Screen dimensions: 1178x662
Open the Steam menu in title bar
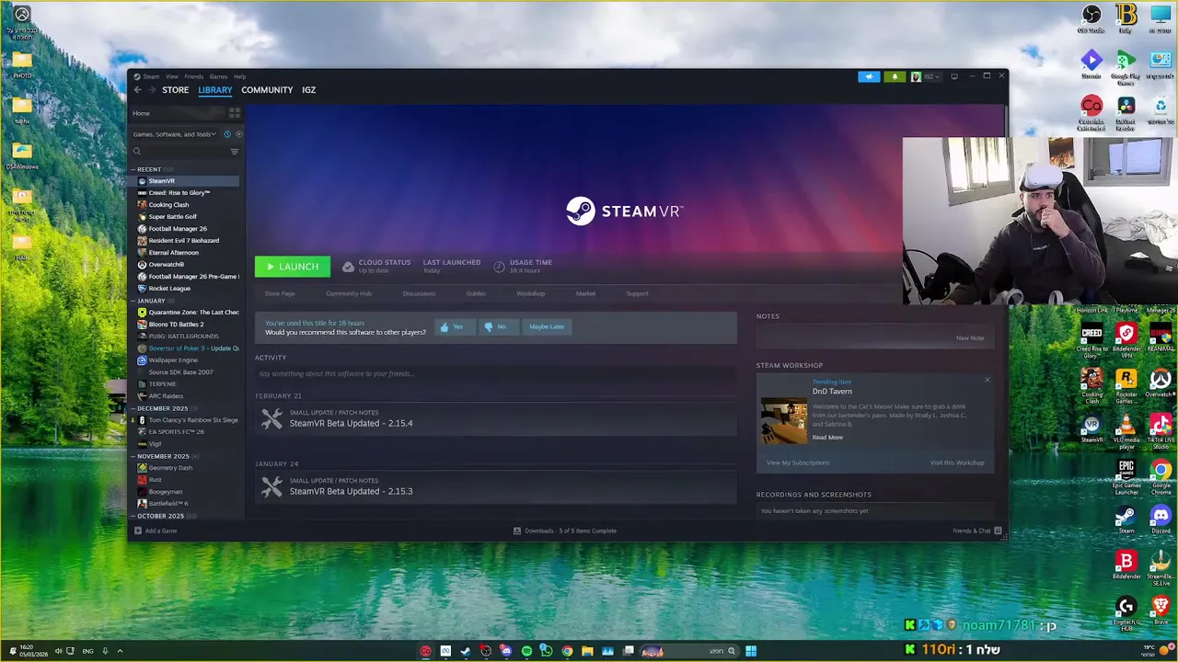point(151,76)
